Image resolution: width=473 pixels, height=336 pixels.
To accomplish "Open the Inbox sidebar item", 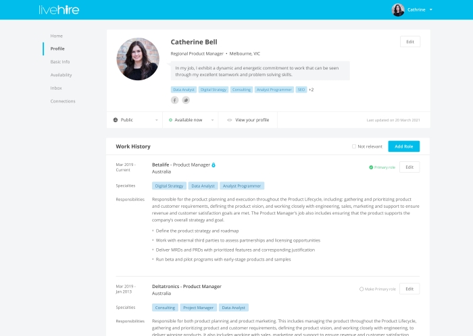I will point(56,88).
